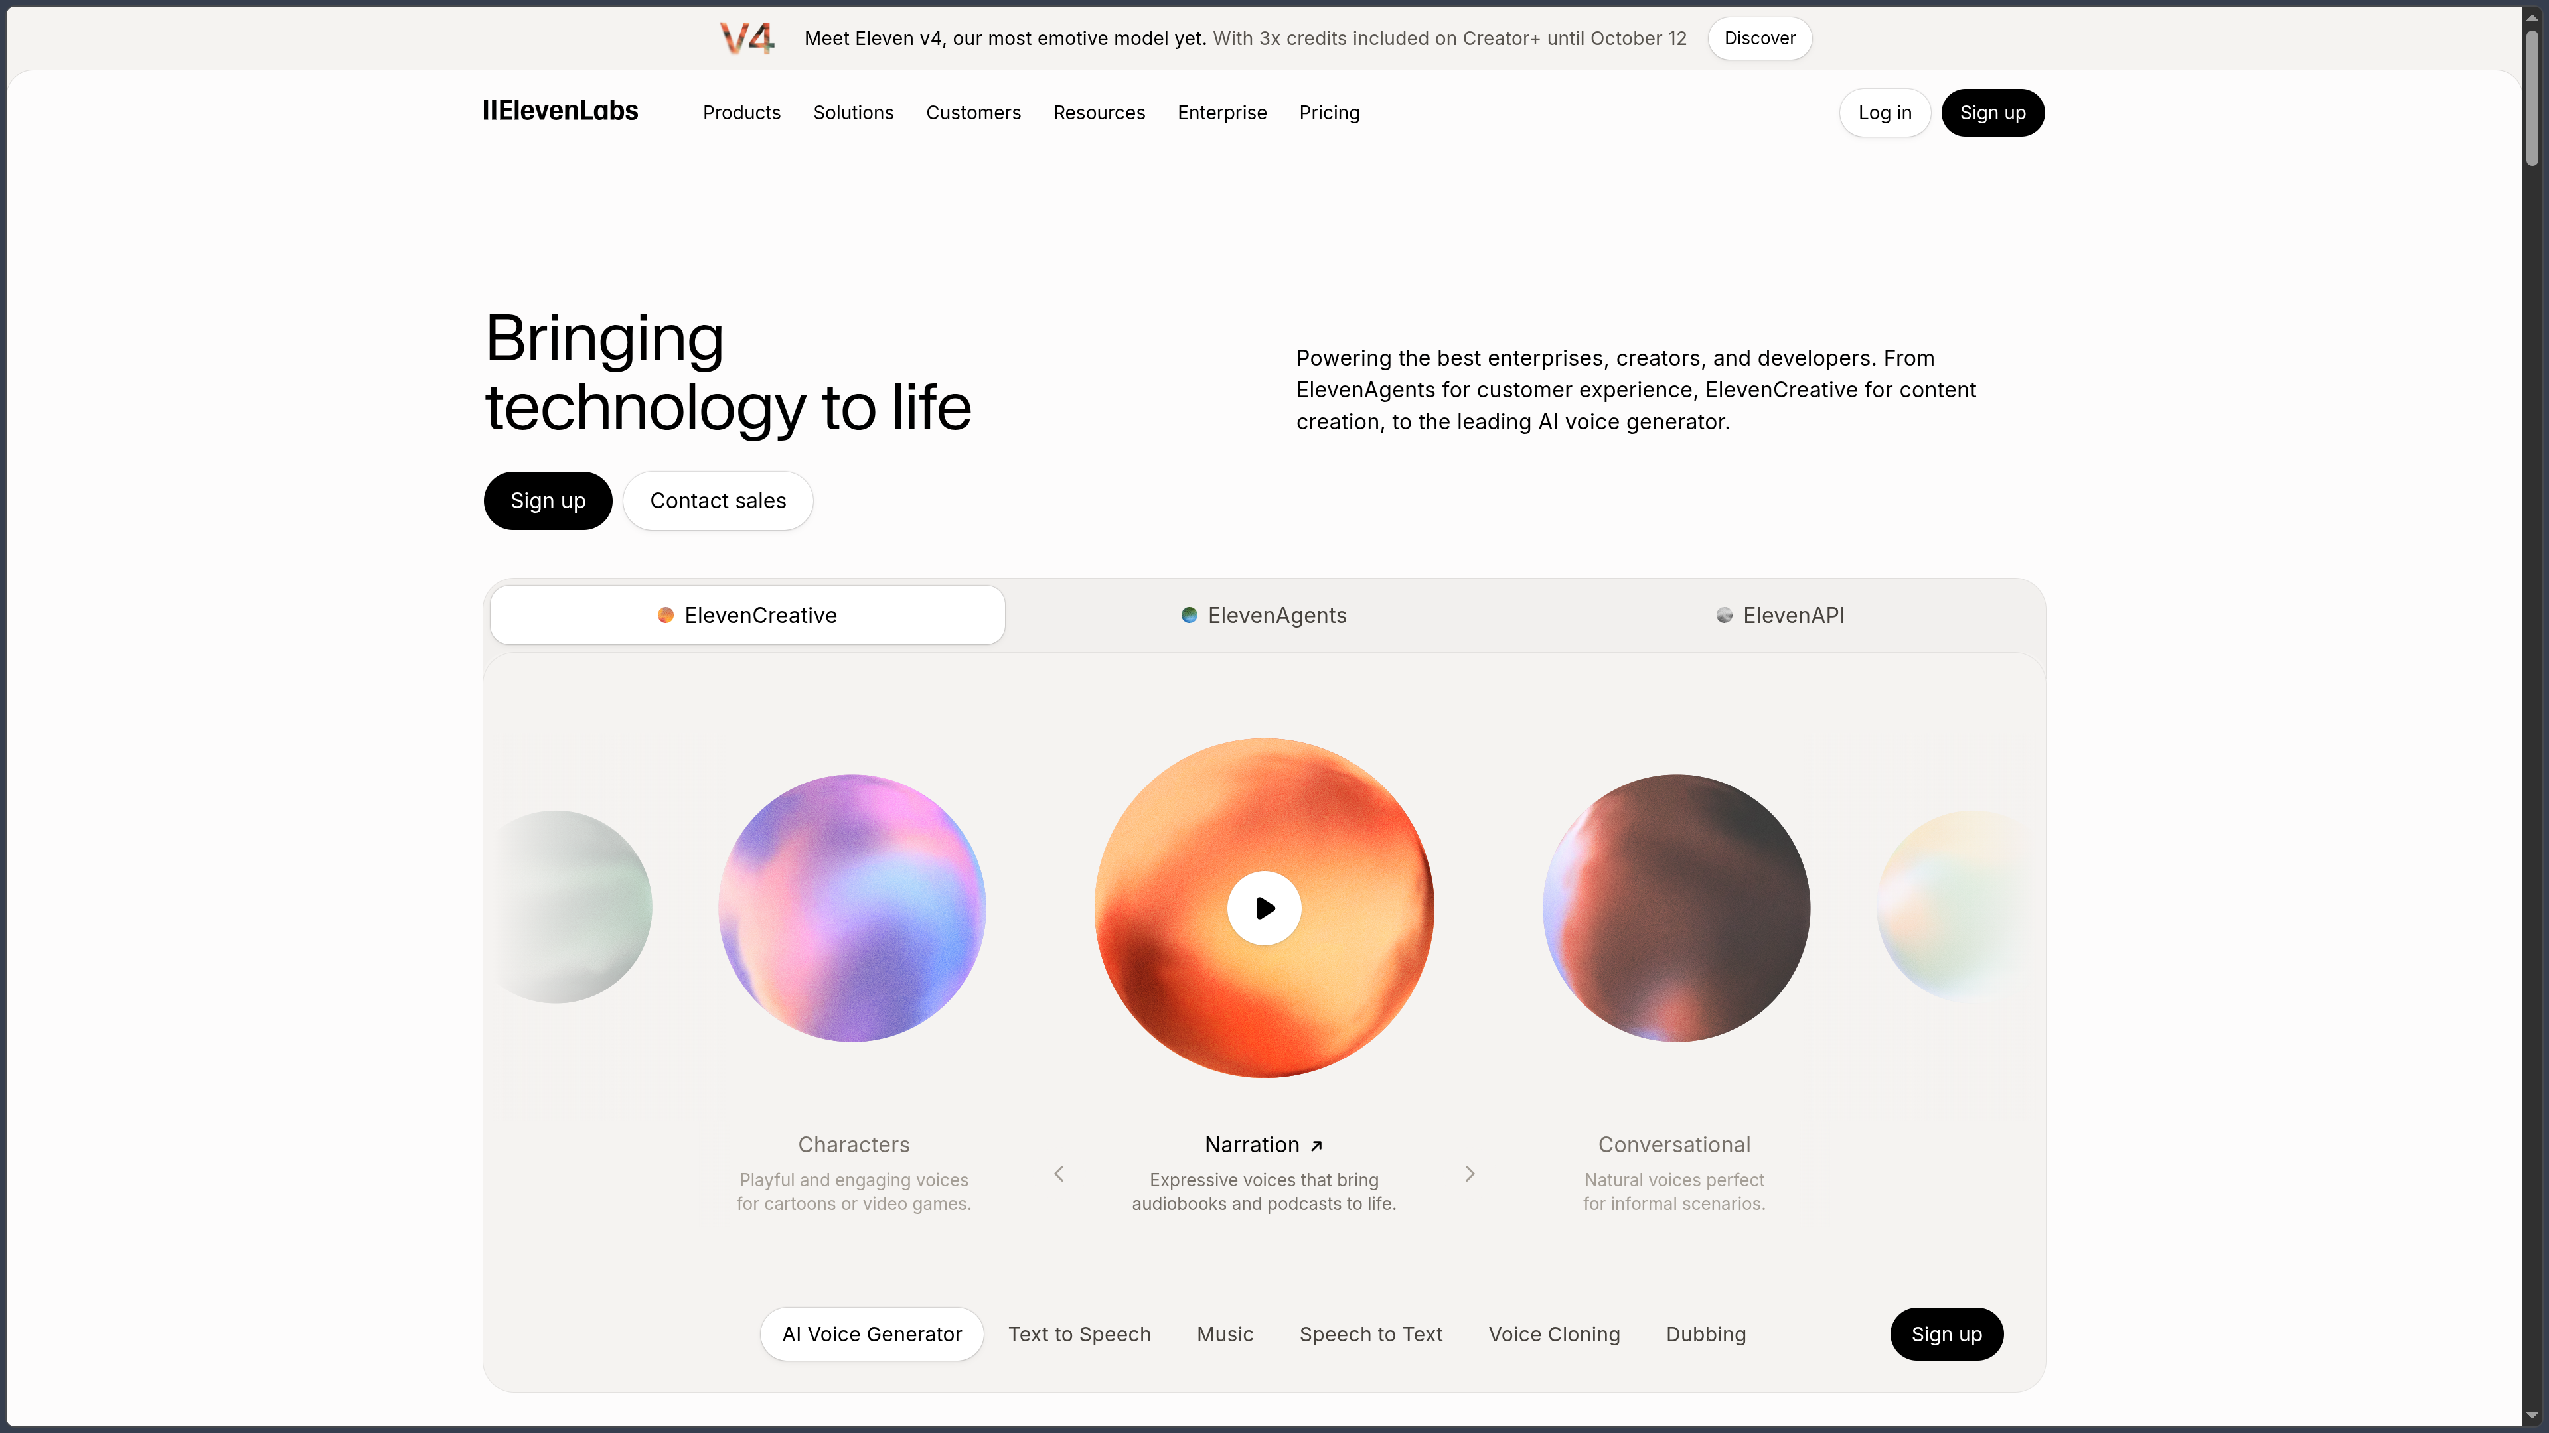The width and height of the screenshot is (2549, 1433).
Task: Click the 'Meet Eleven v4' banner text
Action: tap(1004, 38)
